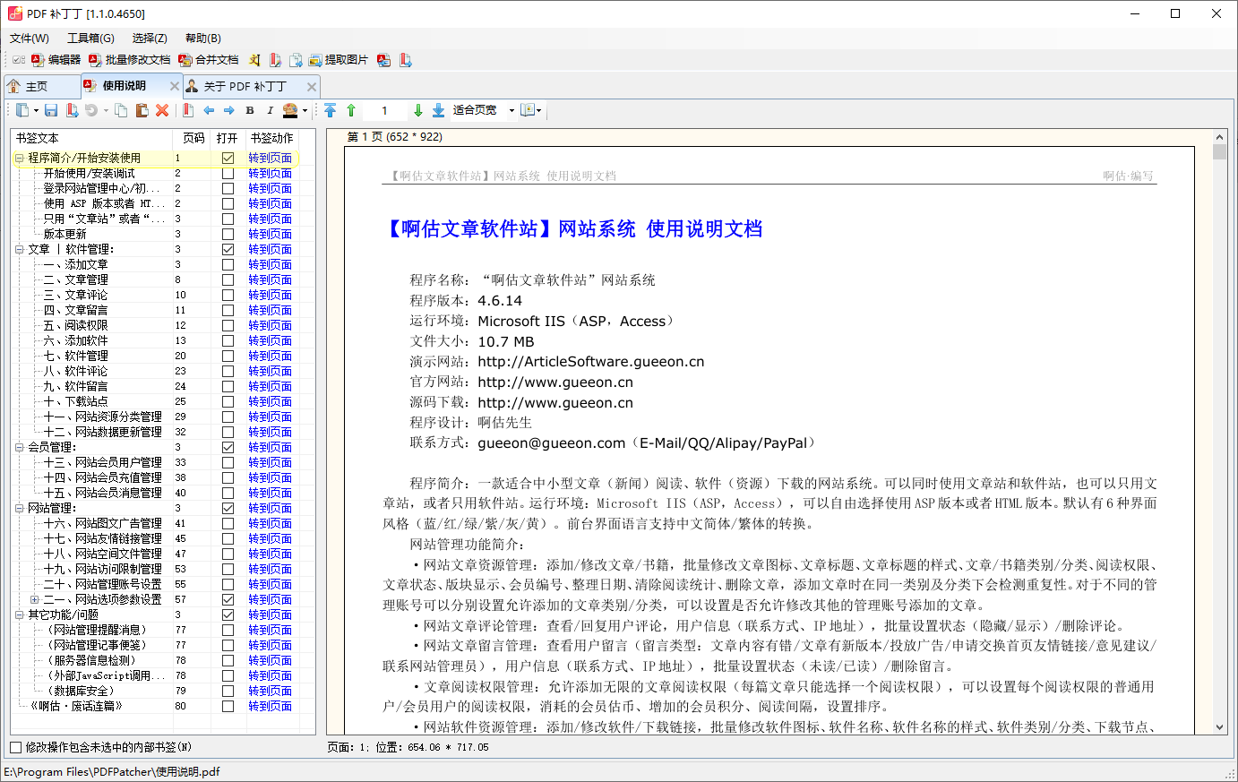The height and width of the screenshot is (782, 1238).
Task: Open the 工具箱(G) menu
Action: [x=90, y=39]
